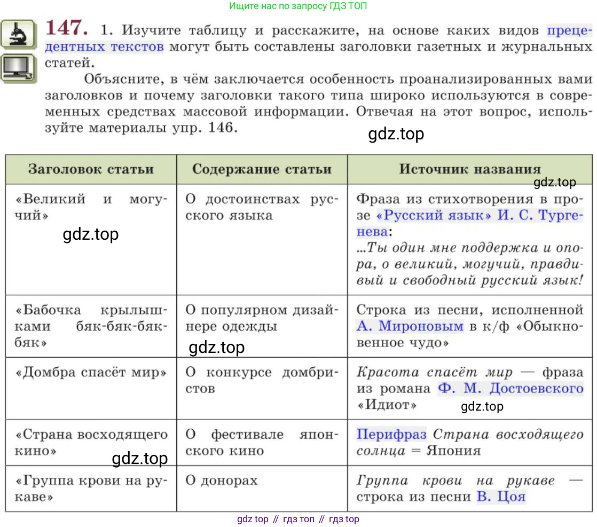The height and width of the screenshot is (527, 597).
Task: Click the Ф. М. Достоевского link
Action: pos(510,388)
